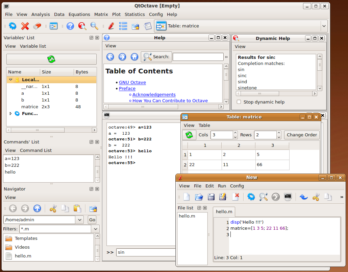Click the blue gear icon in main toolbar
Image resolution: width=348 pixels, height=272 pixels.
pyautogui.click(x=13, y=26)
